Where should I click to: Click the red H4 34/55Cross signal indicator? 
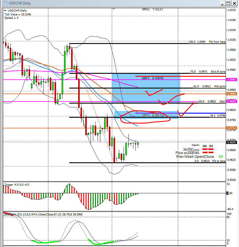click(x=205, y=149)
